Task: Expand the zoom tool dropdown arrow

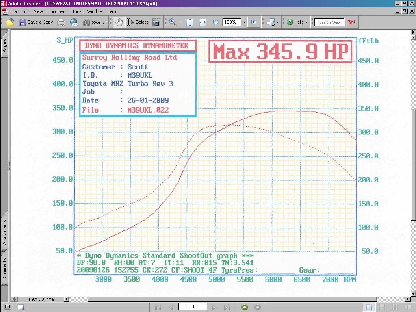Action: point(180,22)
